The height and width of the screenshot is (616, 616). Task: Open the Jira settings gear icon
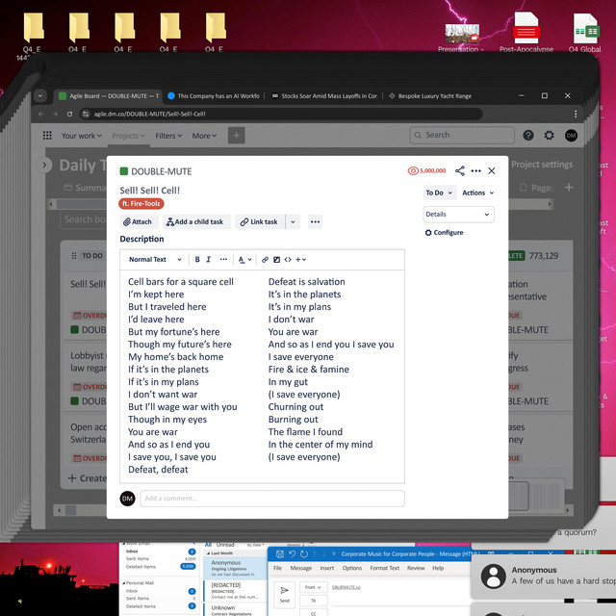pyautogui.click(x=550, y=136)
